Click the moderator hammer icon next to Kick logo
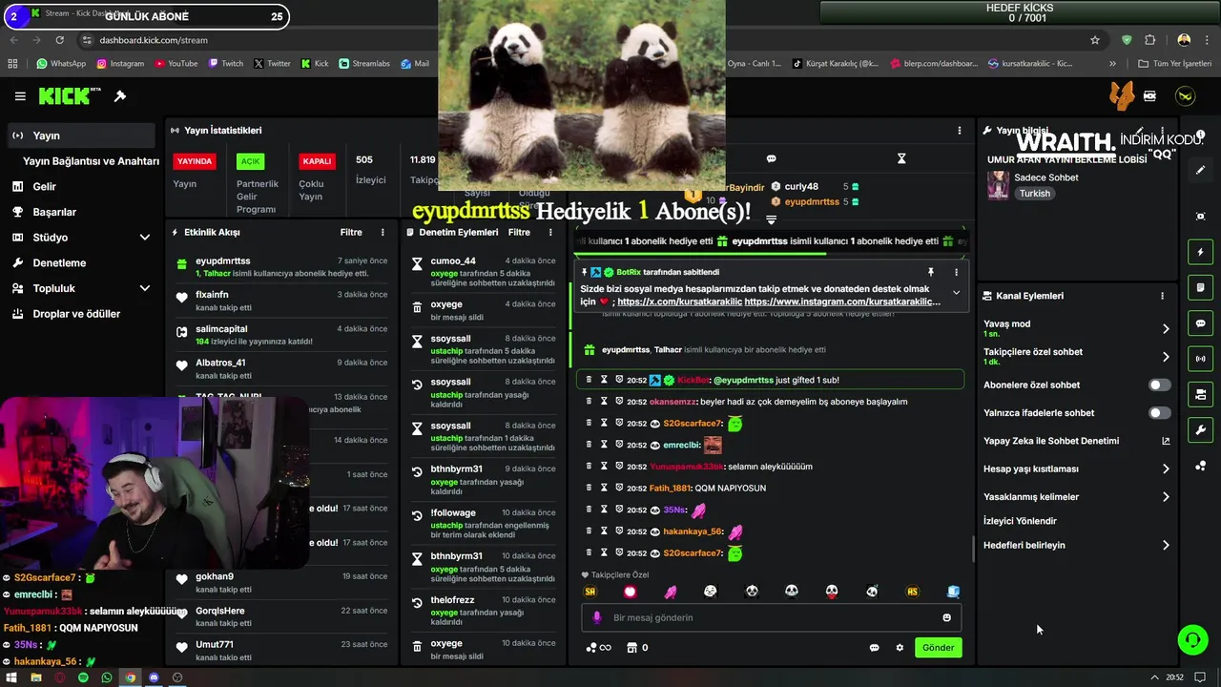 [120, 96]
